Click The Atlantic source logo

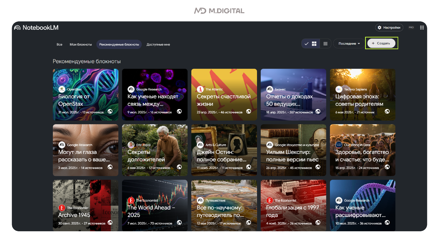(x=200, y=89)
